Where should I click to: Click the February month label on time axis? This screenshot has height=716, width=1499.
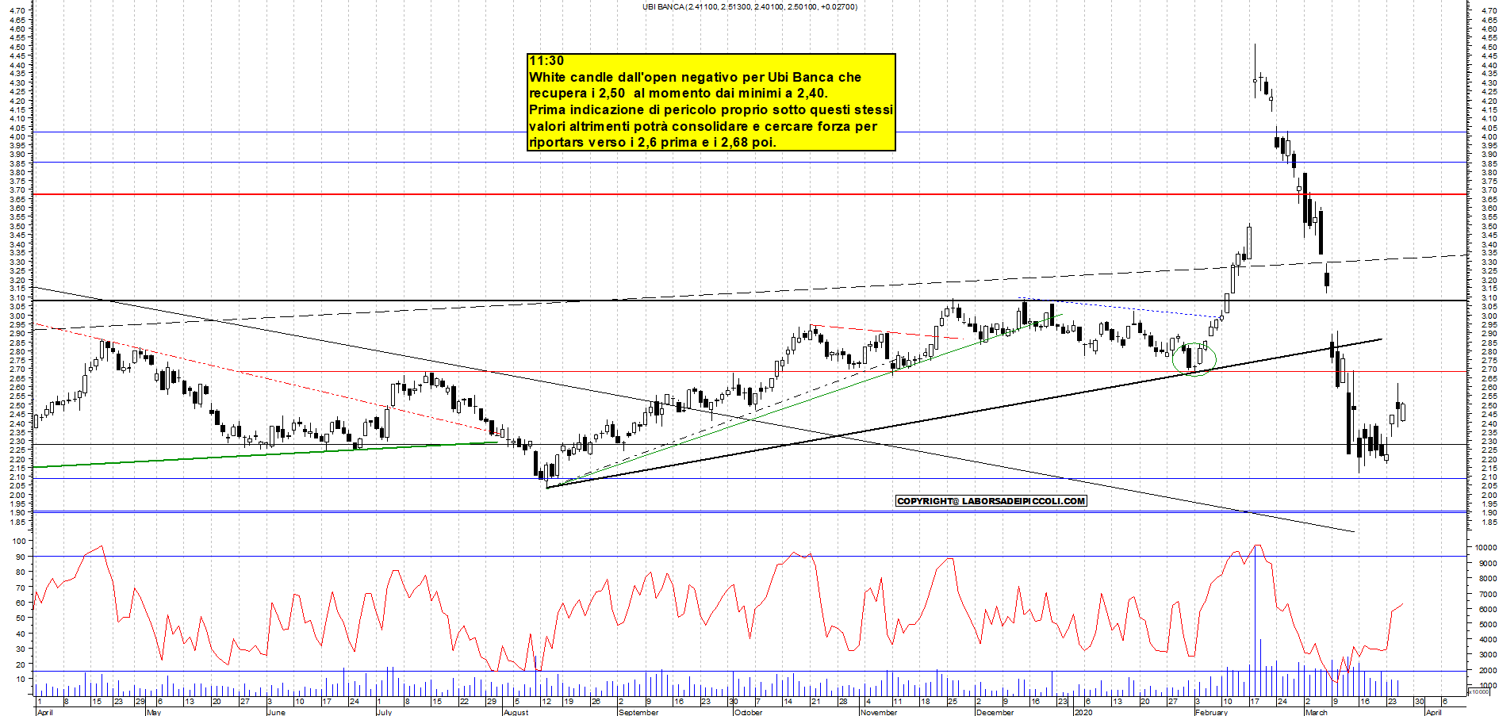(x=1212, y=712)
